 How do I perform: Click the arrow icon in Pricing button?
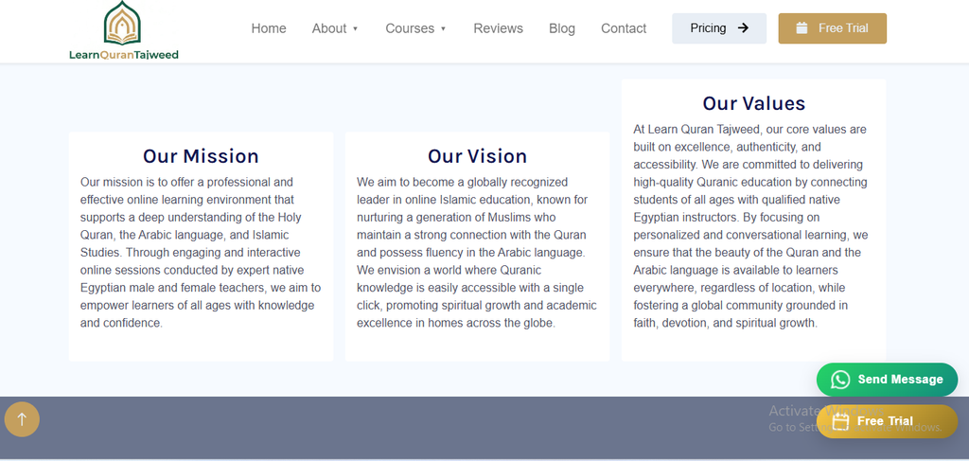click(744, 27)
